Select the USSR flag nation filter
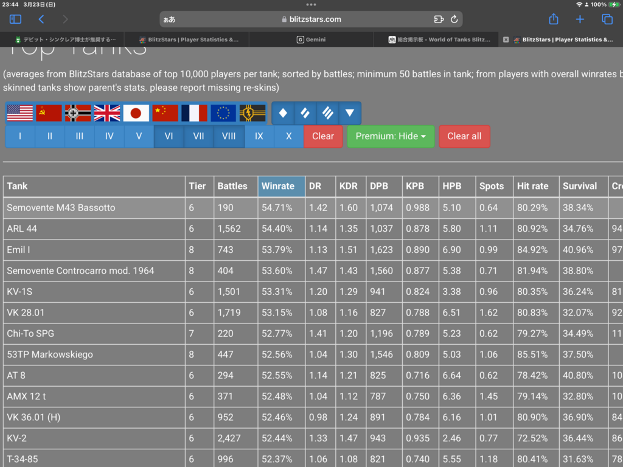Screen dimensions: 623x467 [x=49, y=113]
